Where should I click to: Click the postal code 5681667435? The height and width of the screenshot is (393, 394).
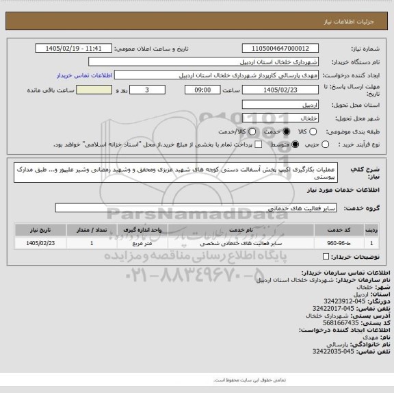coord(341,322)
